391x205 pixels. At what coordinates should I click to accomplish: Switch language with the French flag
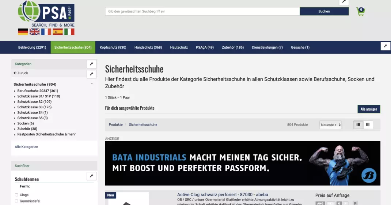click(46, 32)
